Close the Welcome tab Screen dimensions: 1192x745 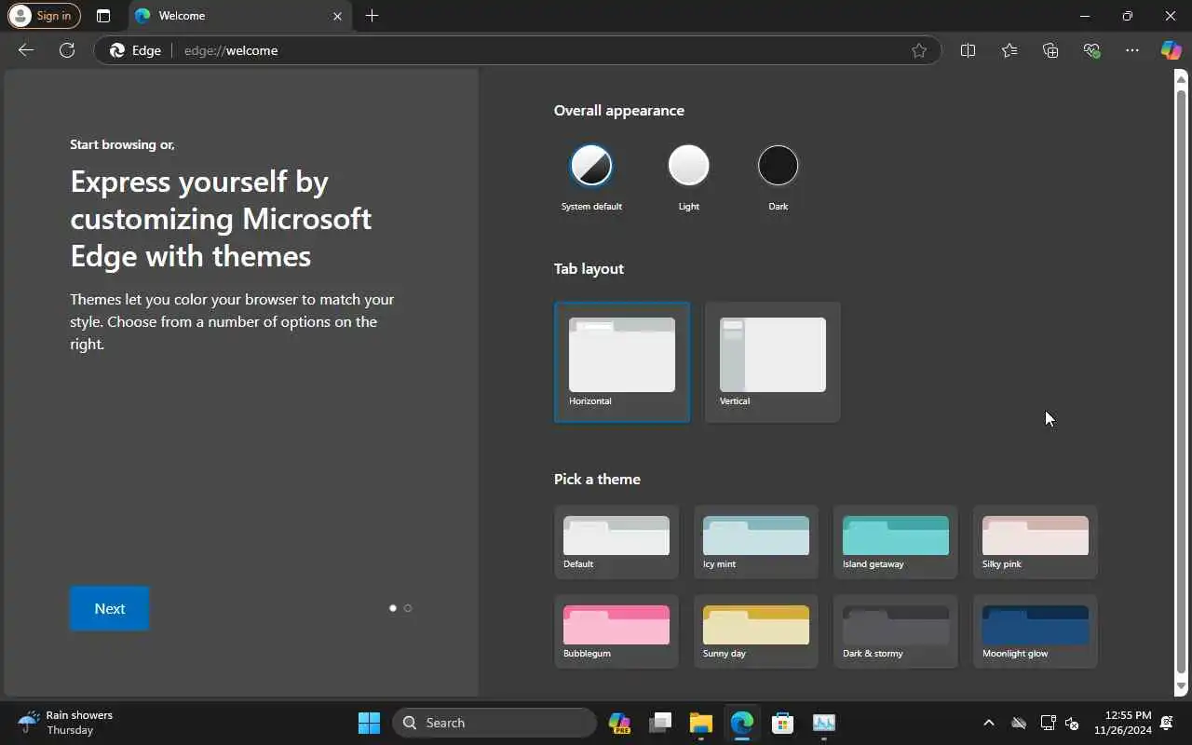[337, 16]
